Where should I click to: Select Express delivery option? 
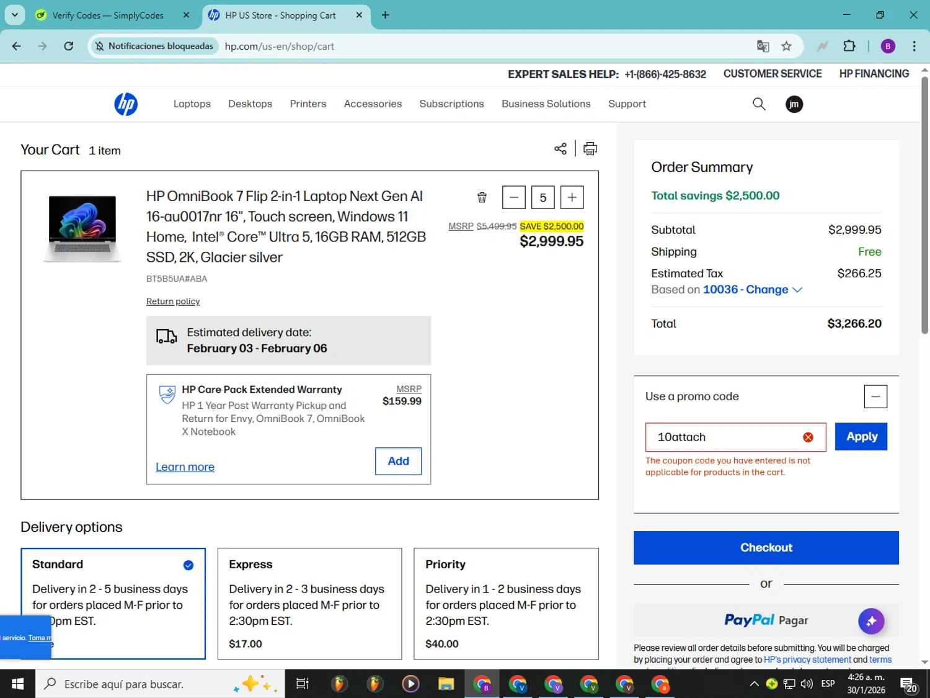click(x=309, y=603)
